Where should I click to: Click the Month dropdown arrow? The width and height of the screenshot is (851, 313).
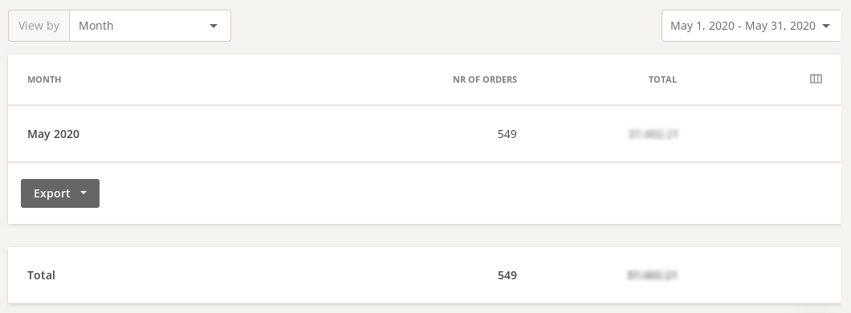click(x=214, y=26)
